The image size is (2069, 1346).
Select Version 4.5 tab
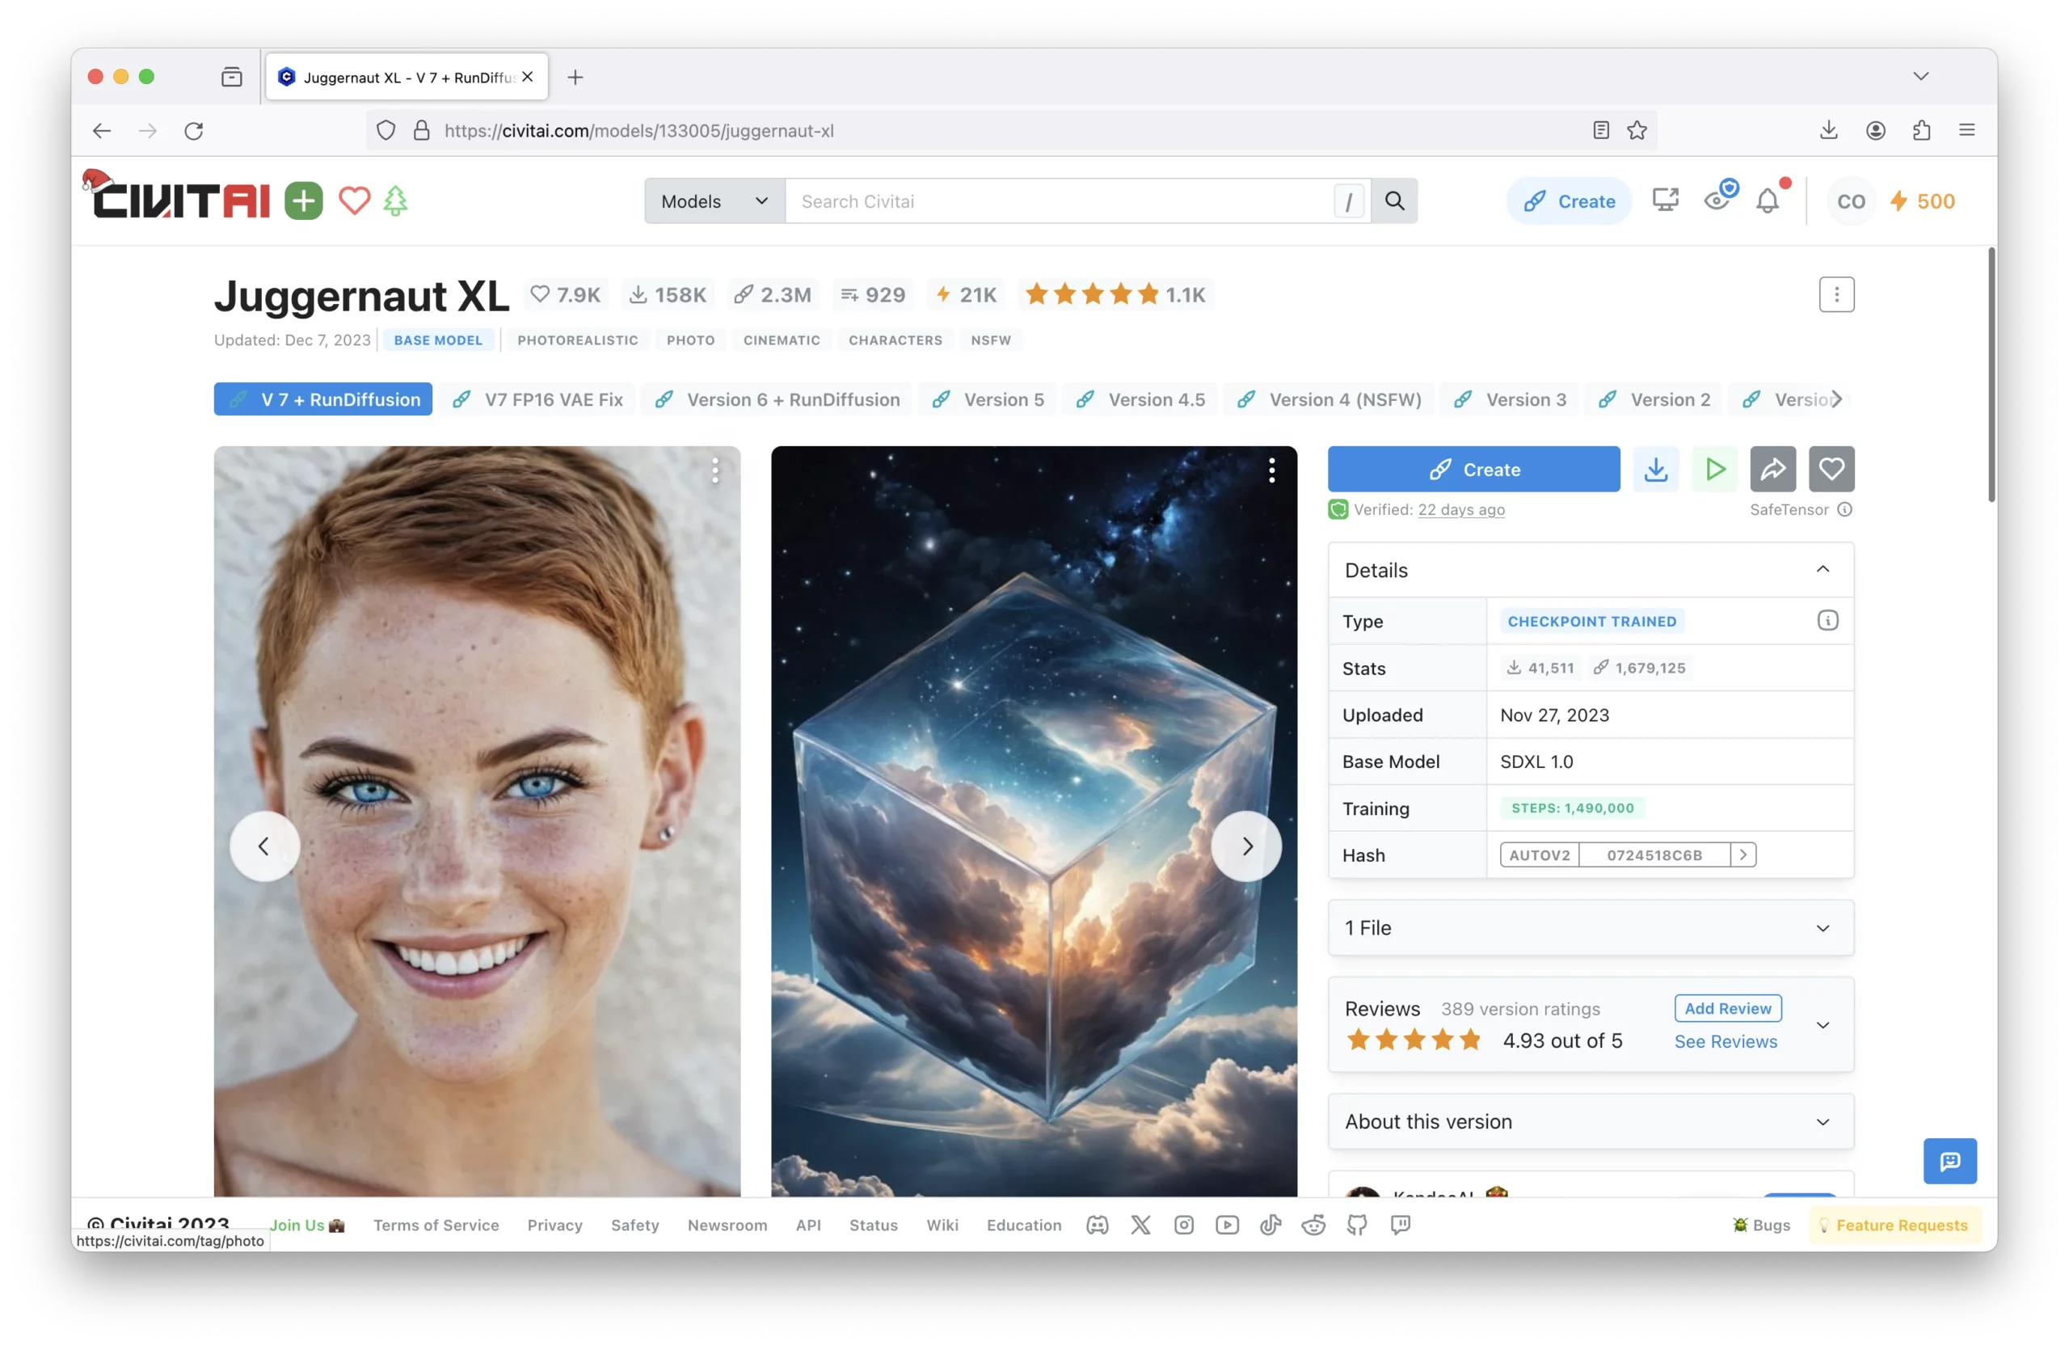click(1139, 399)
